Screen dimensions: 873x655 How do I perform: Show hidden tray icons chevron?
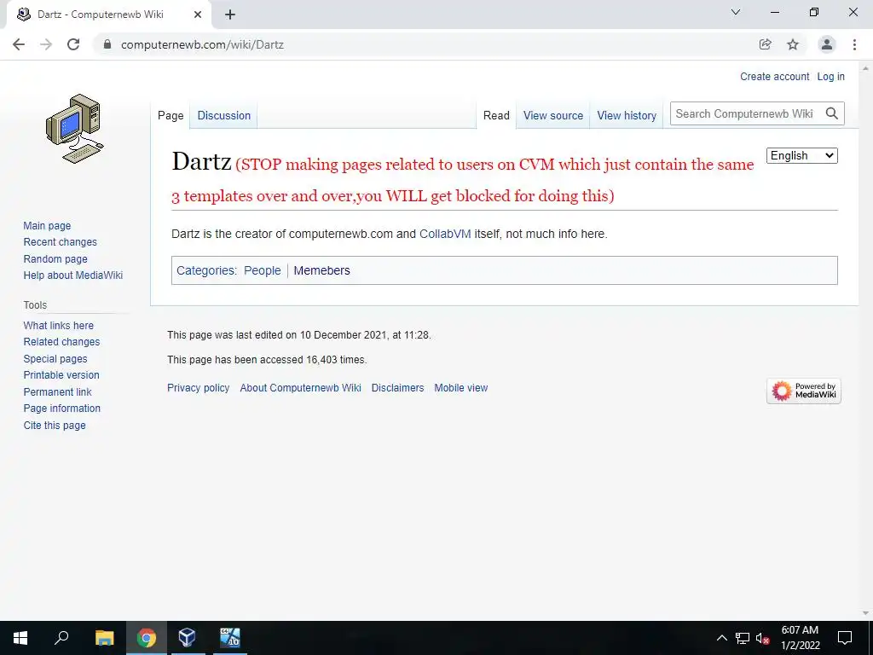[721, 638]
